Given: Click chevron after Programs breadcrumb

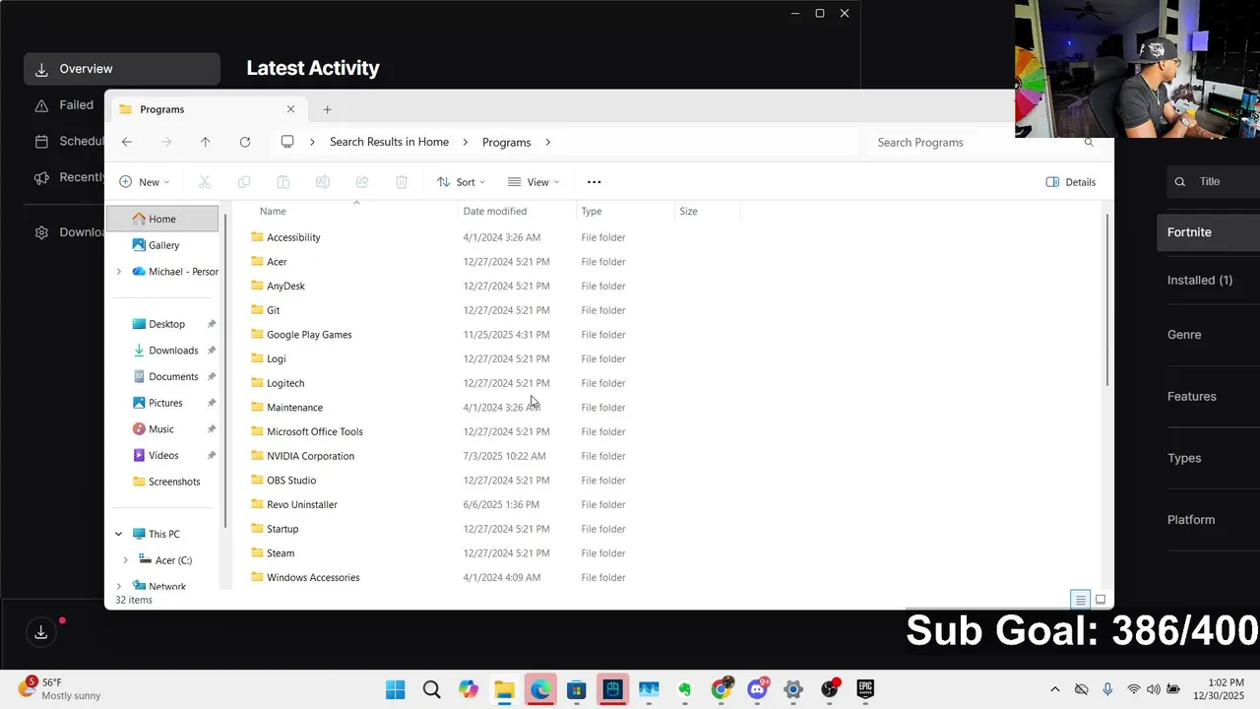Looking at the screenshot, I should coord(548,142).
